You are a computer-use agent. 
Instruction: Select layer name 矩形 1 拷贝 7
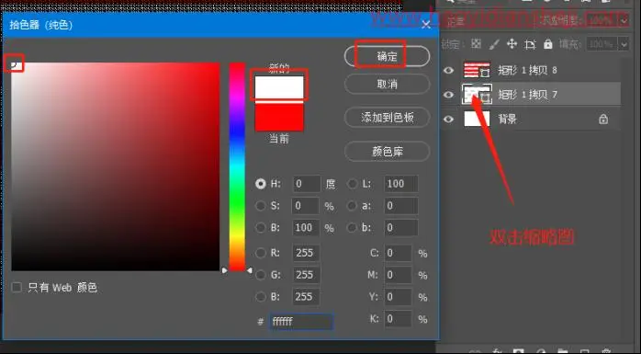527,95
